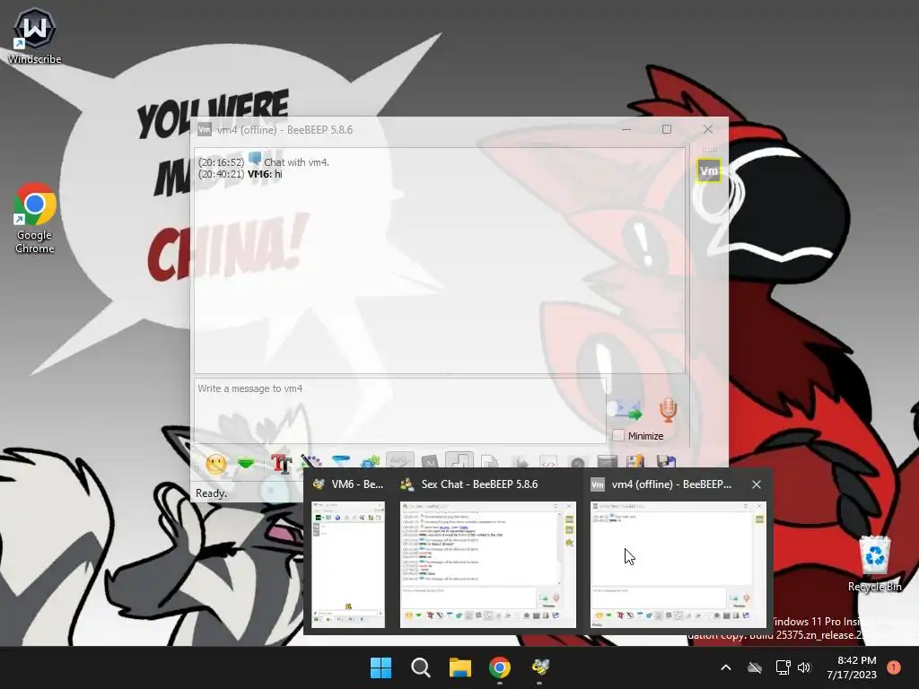919x689 pixels.
Task: Toggle the Aa word completion button
Action: [x=430, y=462]
